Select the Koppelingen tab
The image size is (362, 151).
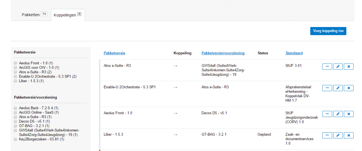(x=68, y=15)
